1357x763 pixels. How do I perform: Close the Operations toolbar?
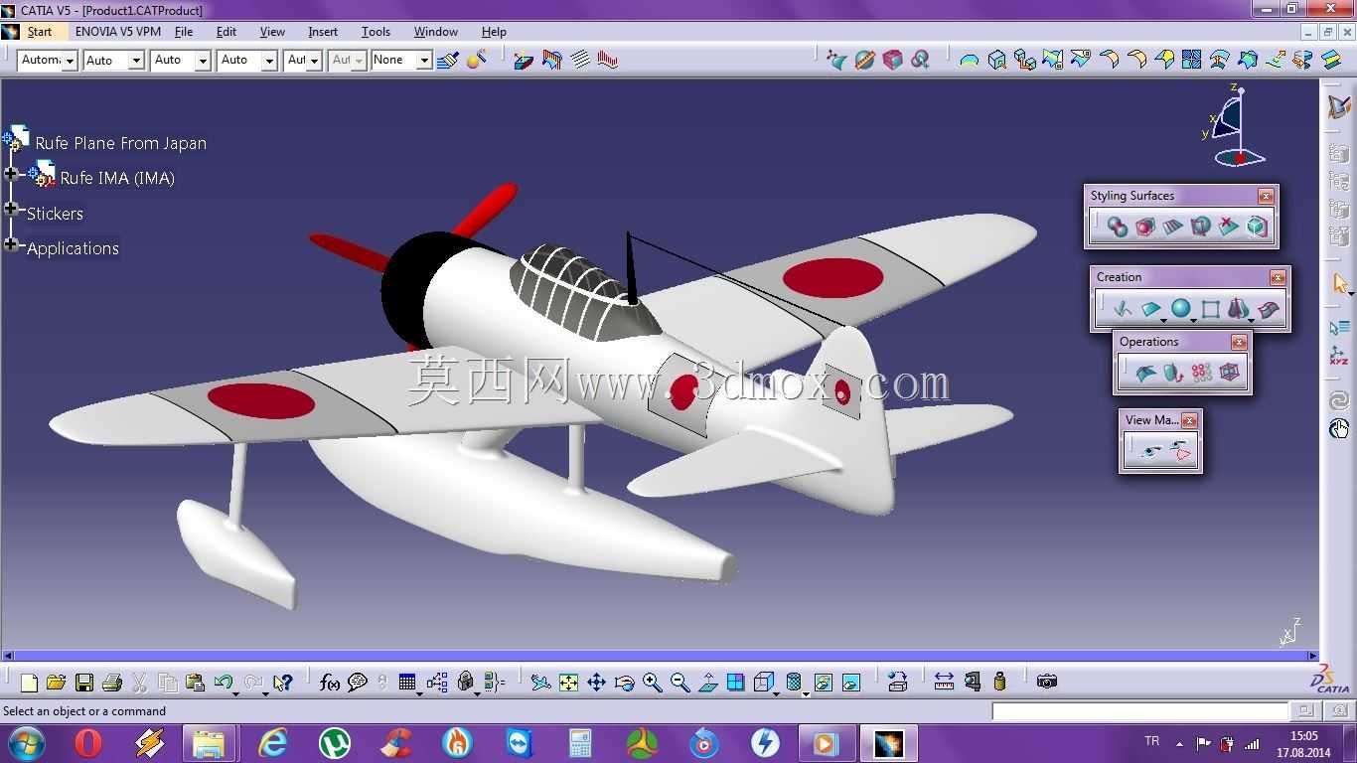(1238, 342)
